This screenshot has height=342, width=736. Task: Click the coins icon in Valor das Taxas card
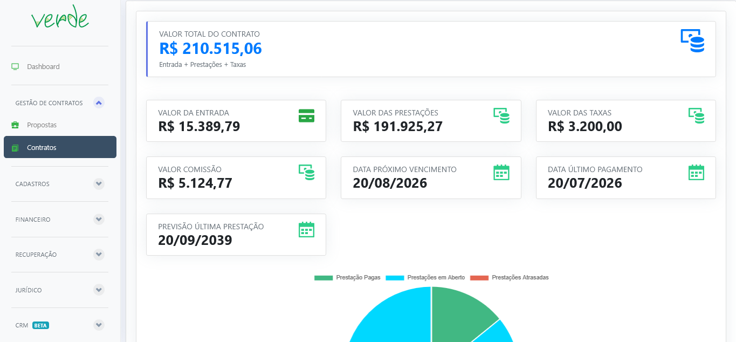(x=696, y=115)
